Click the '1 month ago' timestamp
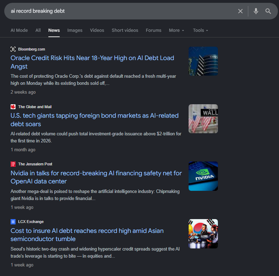The width and height of the screenshot is (279, 276). pos(23,149)
